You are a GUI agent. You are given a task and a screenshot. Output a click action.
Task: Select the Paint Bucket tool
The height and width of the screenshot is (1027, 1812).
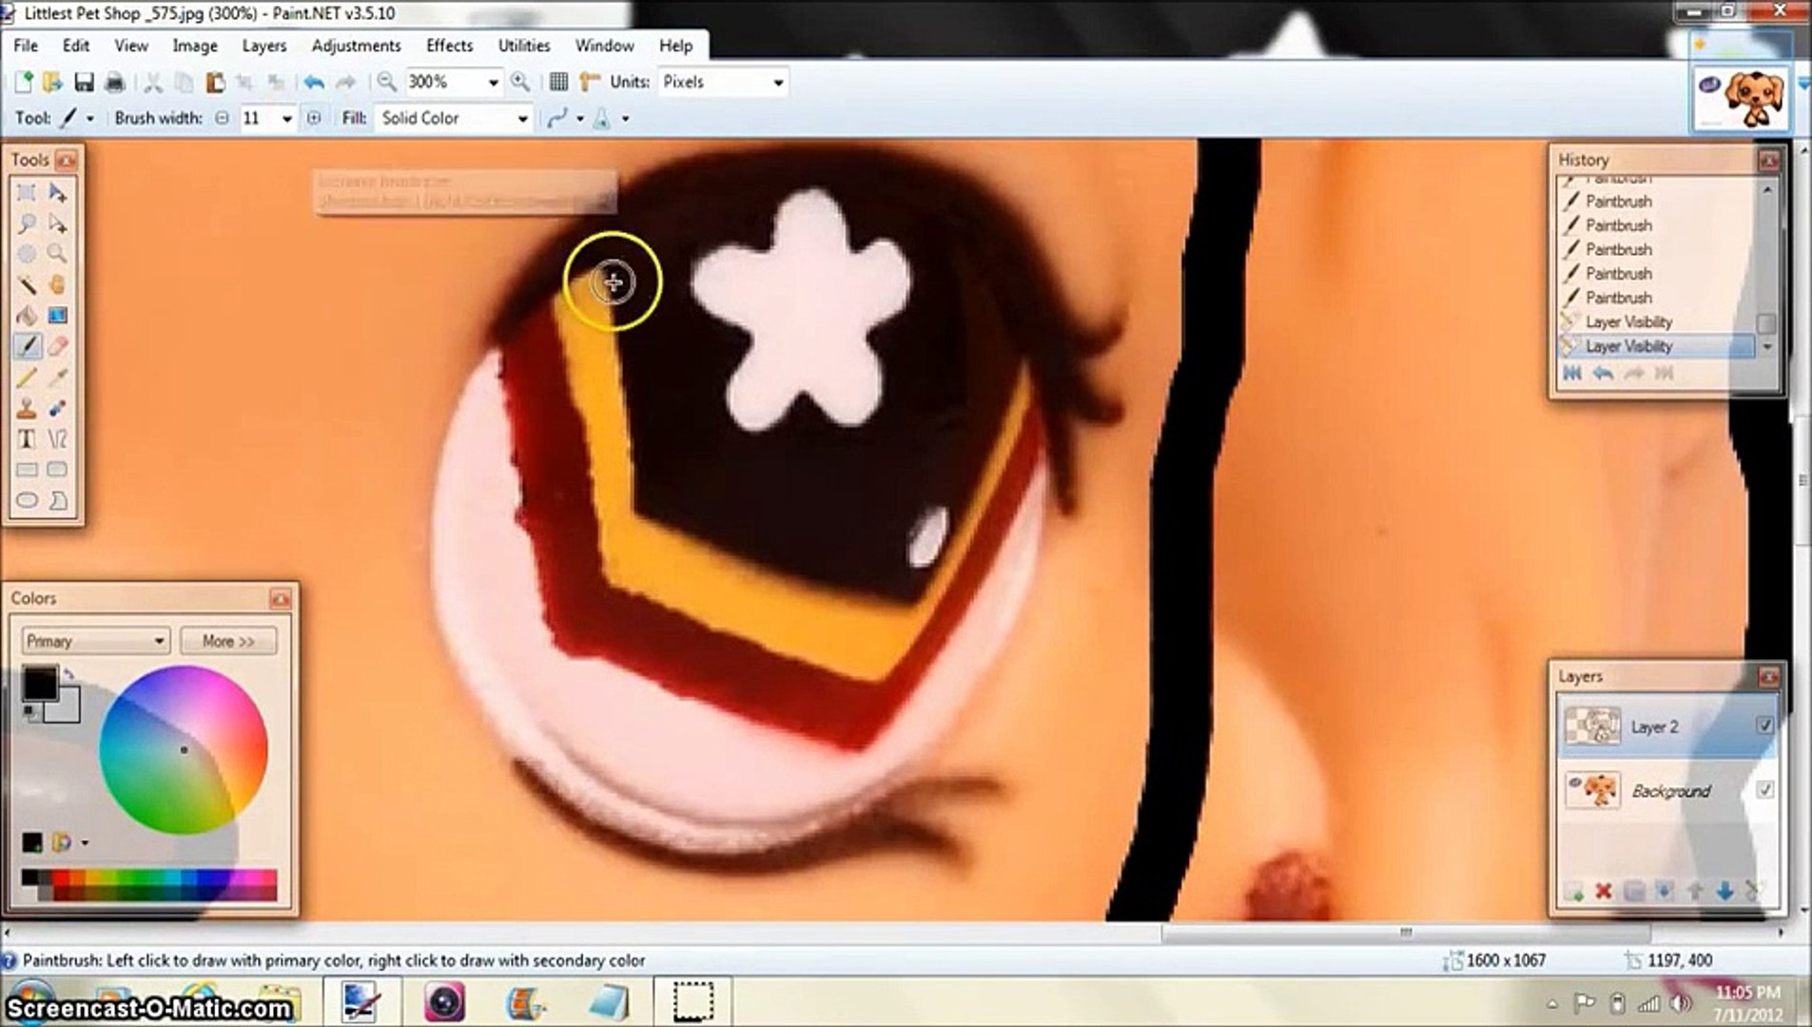coord(27,316)
